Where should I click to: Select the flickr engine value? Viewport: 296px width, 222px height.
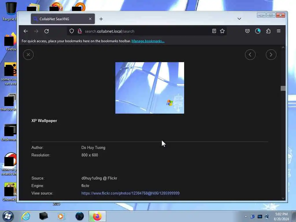click(x=85, y=186)
